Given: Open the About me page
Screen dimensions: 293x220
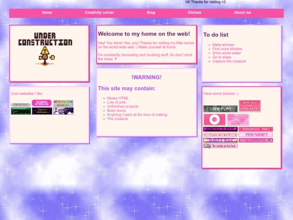Looking at the screenshot, I should click(x=243, y=12).
